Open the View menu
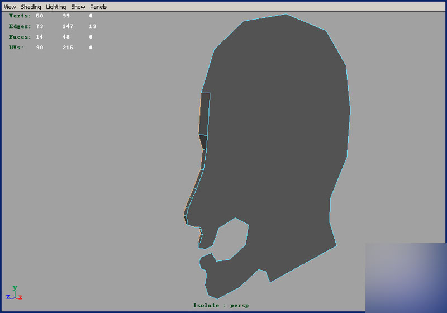Screen dimensions: 447x313 (9, 7)
